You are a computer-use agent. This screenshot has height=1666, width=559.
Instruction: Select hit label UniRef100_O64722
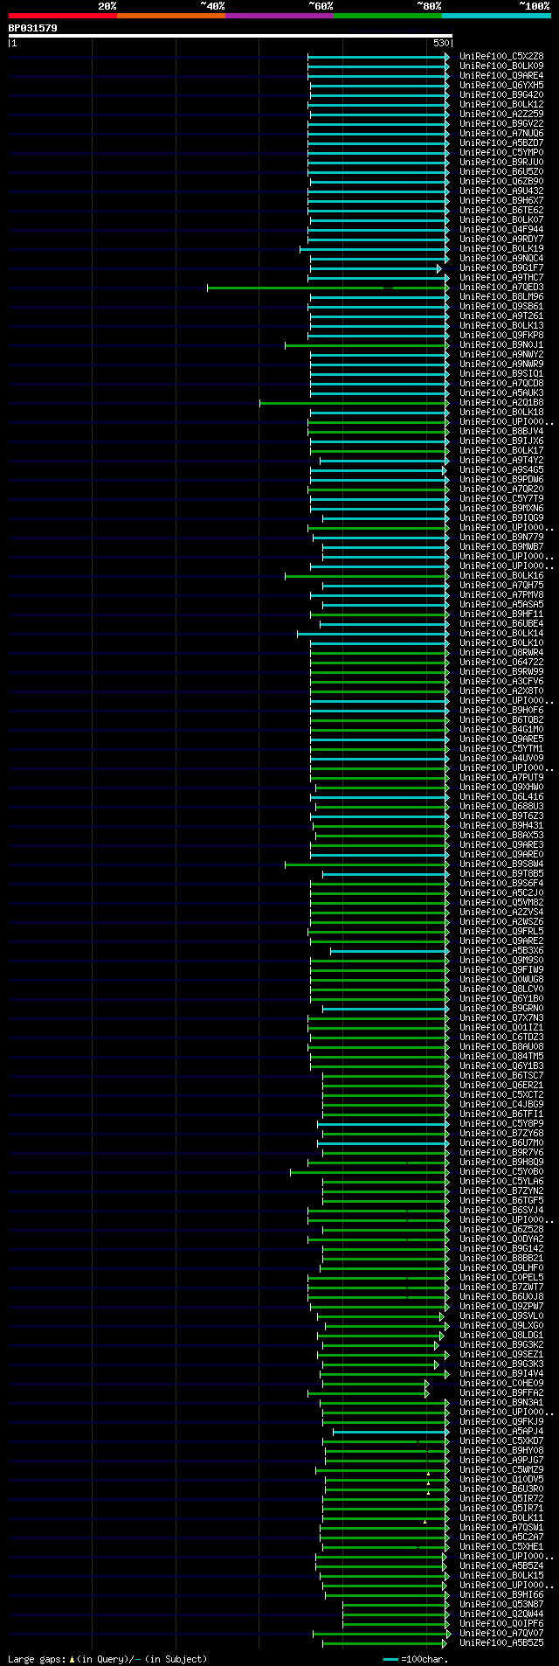tap(501, 662)
